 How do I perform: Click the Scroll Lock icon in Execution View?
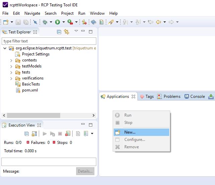pyautogui.click(x=34, y=134)
